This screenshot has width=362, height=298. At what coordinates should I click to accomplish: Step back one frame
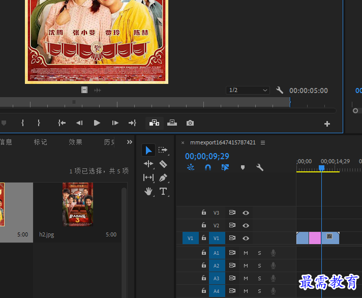pyautogui.click(x=79, y=123)
